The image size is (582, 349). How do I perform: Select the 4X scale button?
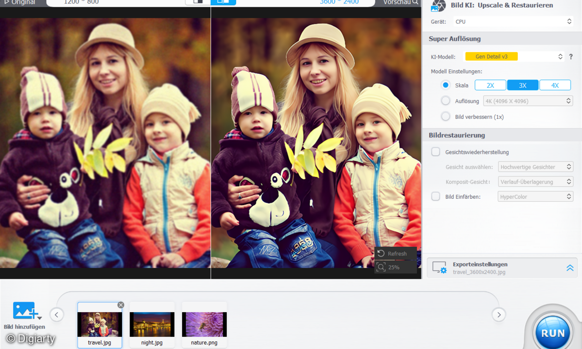[555, 85]
